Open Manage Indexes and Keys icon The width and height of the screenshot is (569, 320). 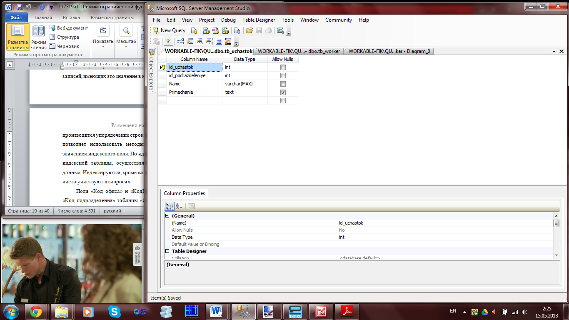click(x=190, y=41)
